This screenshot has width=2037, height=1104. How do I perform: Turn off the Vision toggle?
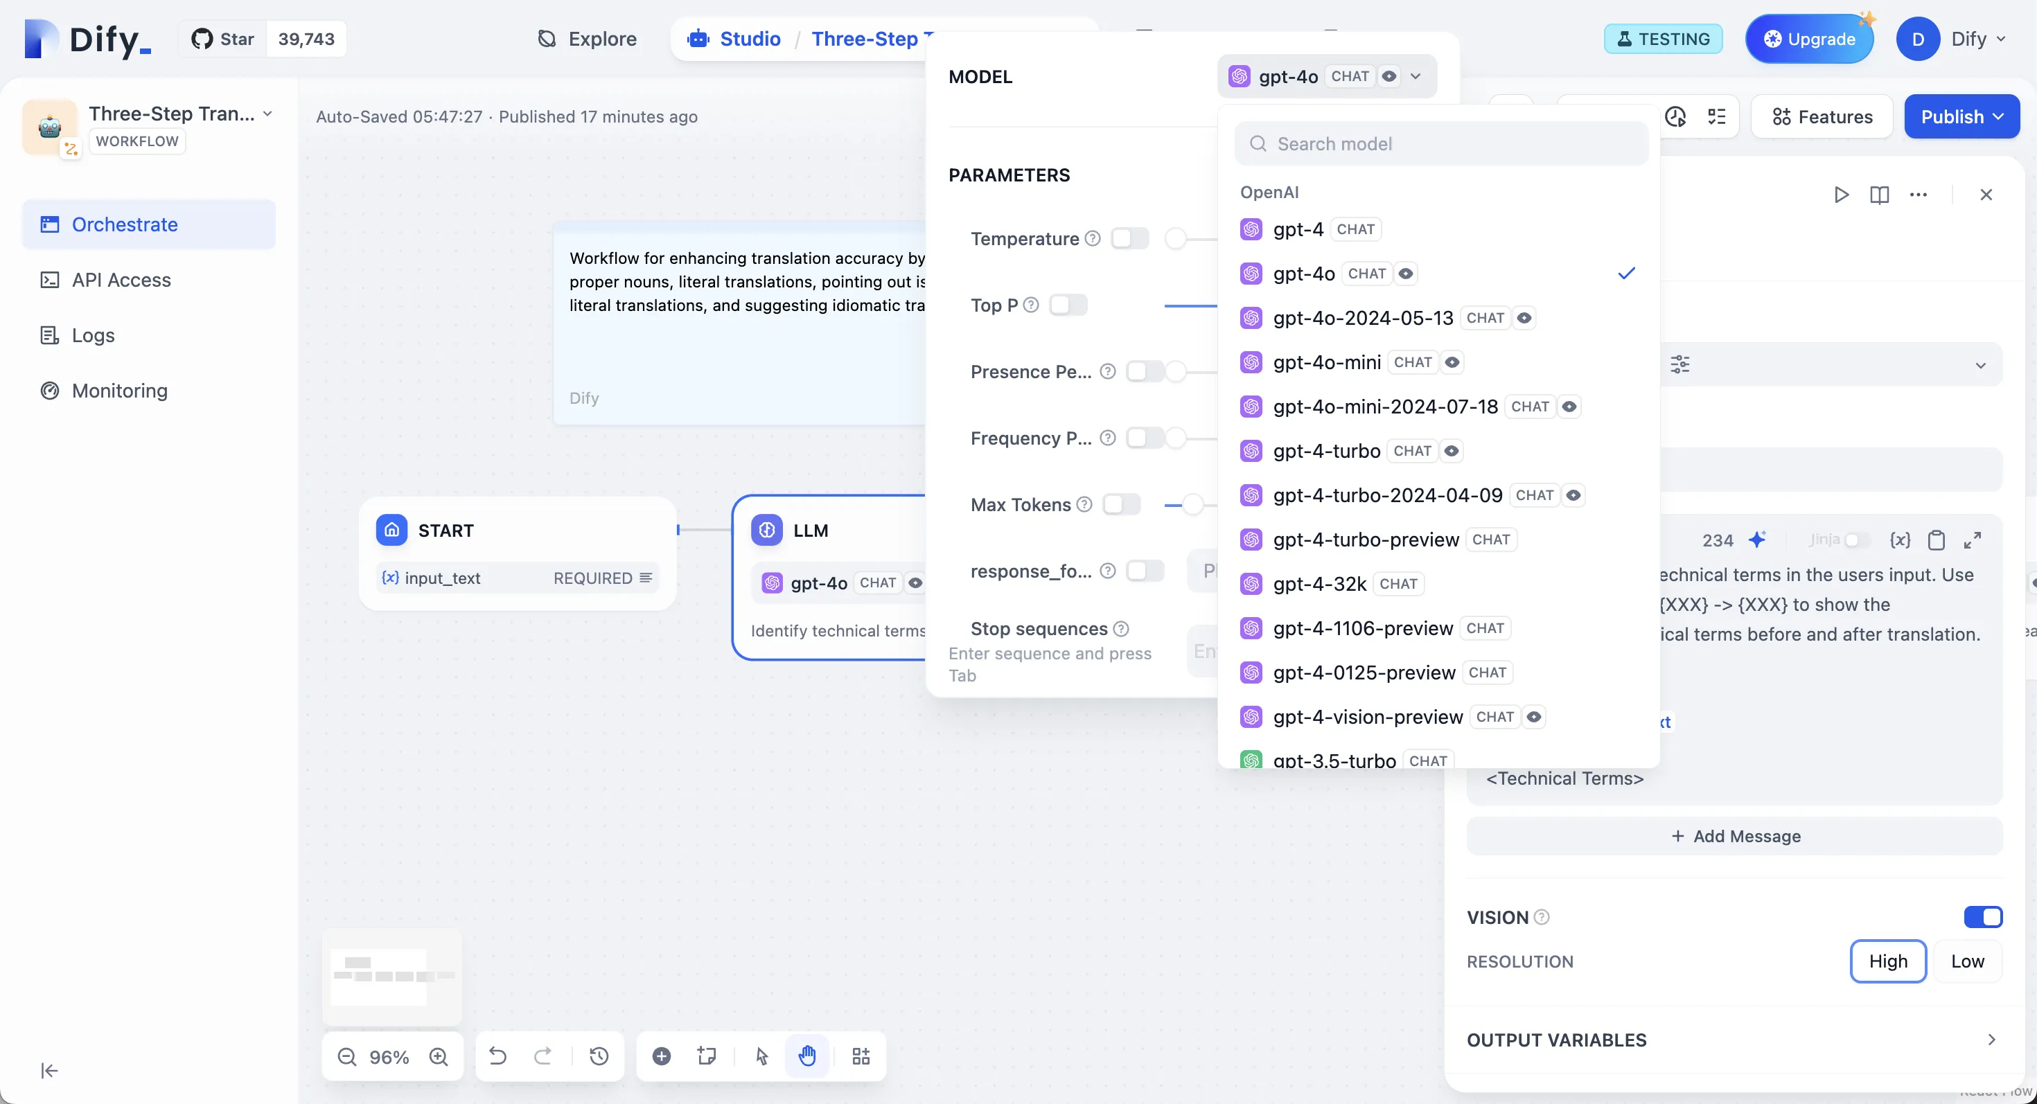(1982, 917)
